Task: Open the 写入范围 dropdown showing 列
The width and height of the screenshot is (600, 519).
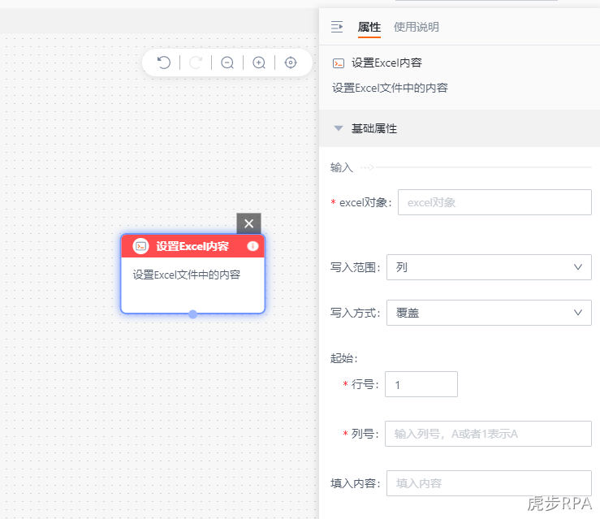Action: click(489, 267)
